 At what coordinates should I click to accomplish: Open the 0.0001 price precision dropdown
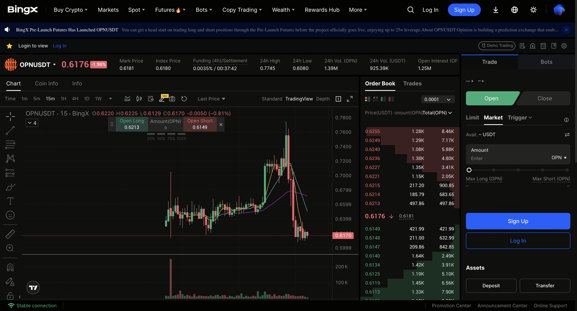click(x=438, y=99)
